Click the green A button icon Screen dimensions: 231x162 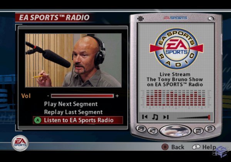tap(38, 120)
